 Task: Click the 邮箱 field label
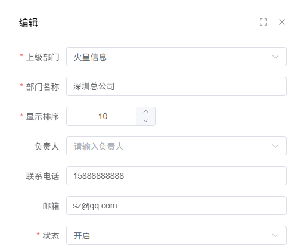51,206
